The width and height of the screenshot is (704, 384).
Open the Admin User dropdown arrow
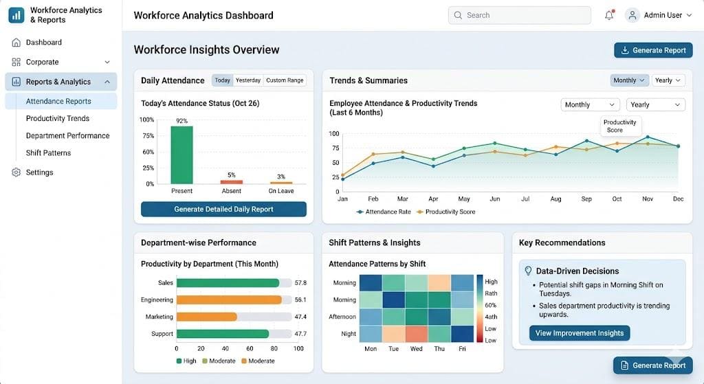click(689, 15)
